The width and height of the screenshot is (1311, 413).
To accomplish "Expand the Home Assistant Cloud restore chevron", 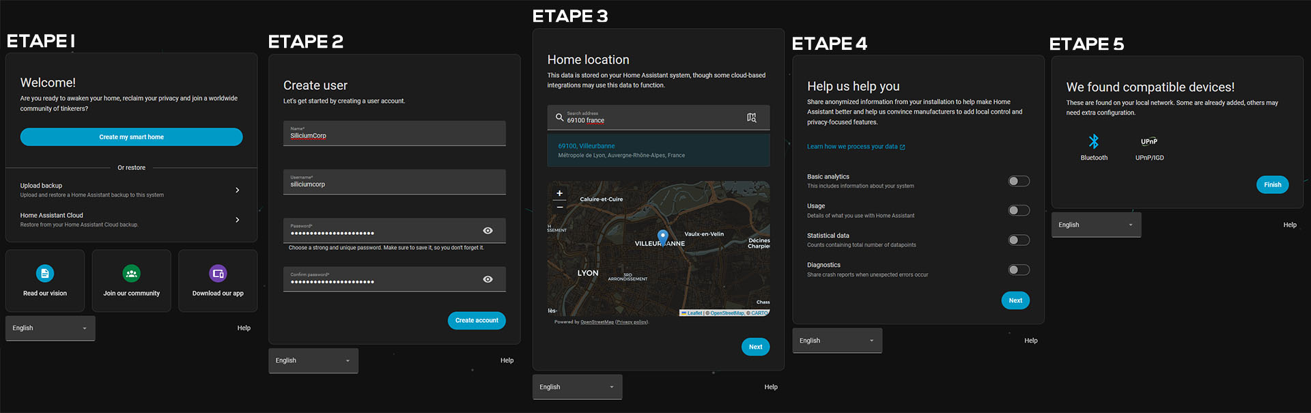I will coord(237,220).
